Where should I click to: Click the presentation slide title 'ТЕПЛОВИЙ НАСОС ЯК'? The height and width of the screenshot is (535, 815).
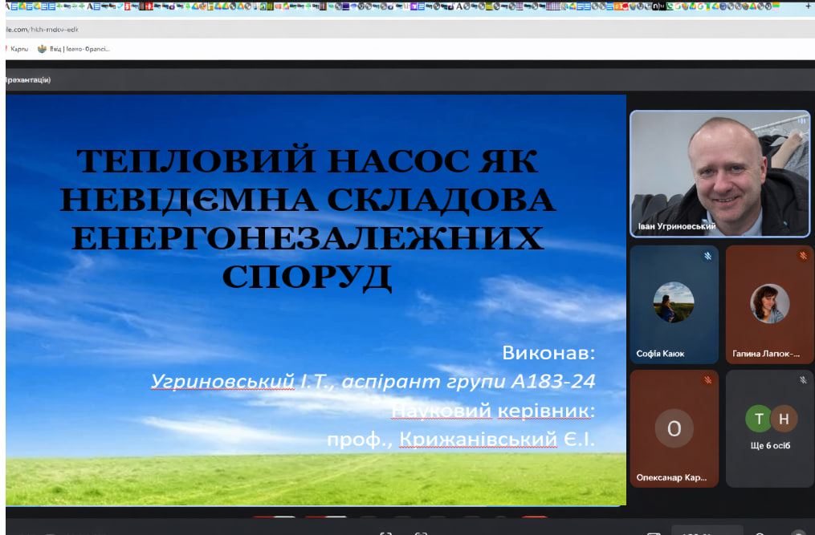click(x=308, y=162)
